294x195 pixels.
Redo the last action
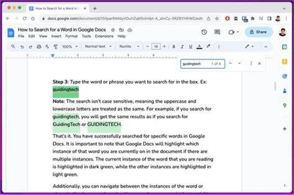click(30, 47)
